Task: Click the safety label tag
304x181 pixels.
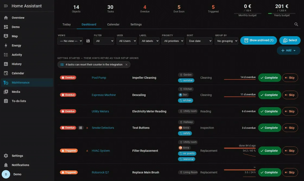Action: (x=185, y=133)
